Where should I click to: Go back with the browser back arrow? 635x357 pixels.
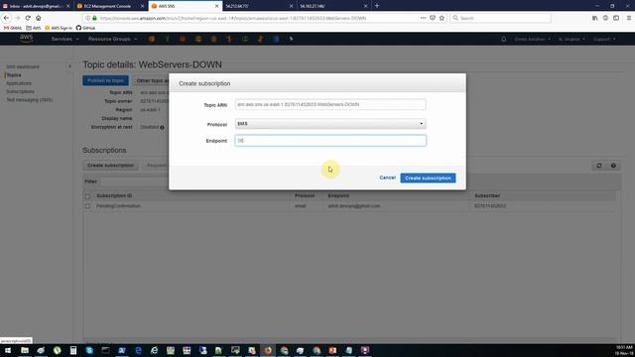tap(6, 18)
